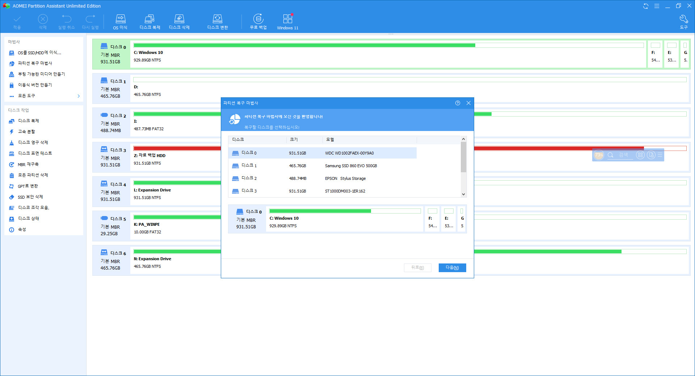Select E: partition on main disk 0
The width and height of the screenshot is (695, 376).
(671, 54)
